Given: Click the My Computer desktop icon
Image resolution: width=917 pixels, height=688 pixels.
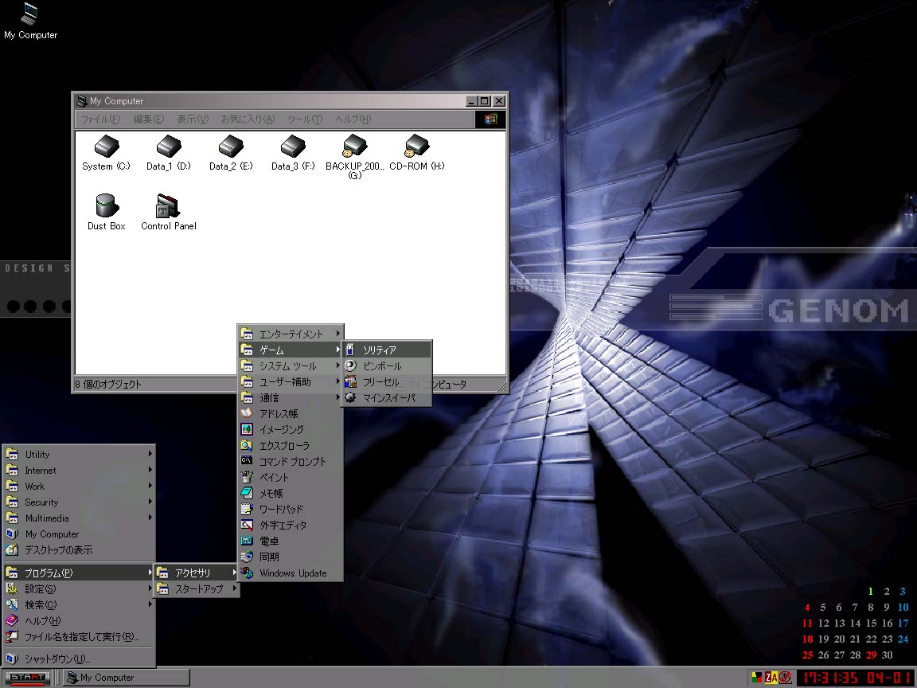Looking at the screenshot, I should [x=30, y=14].
